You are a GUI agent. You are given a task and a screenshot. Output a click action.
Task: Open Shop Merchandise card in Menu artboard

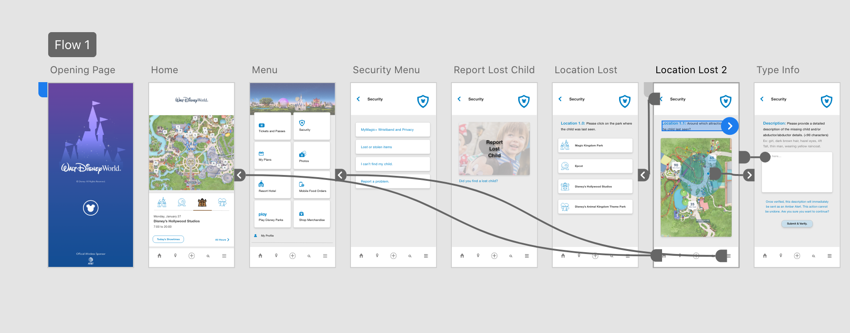[x=312, y=214]
